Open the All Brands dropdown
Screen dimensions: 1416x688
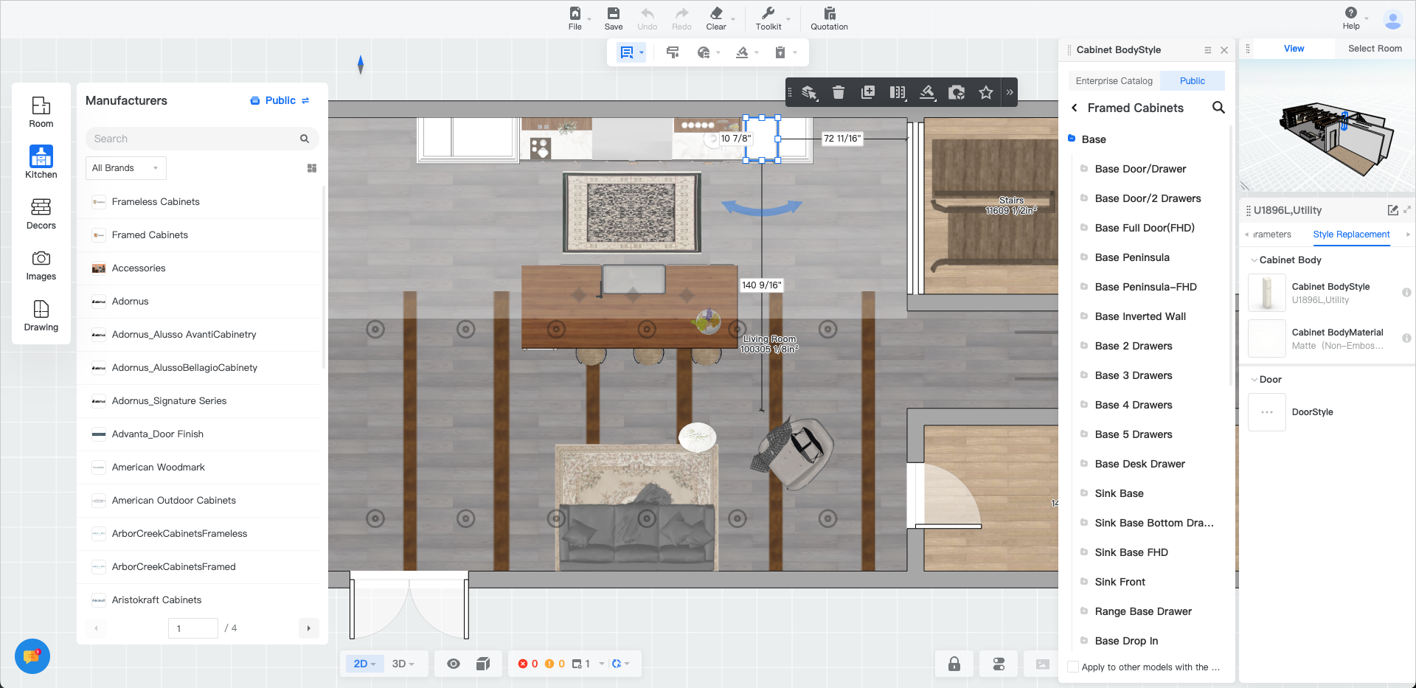125,168
